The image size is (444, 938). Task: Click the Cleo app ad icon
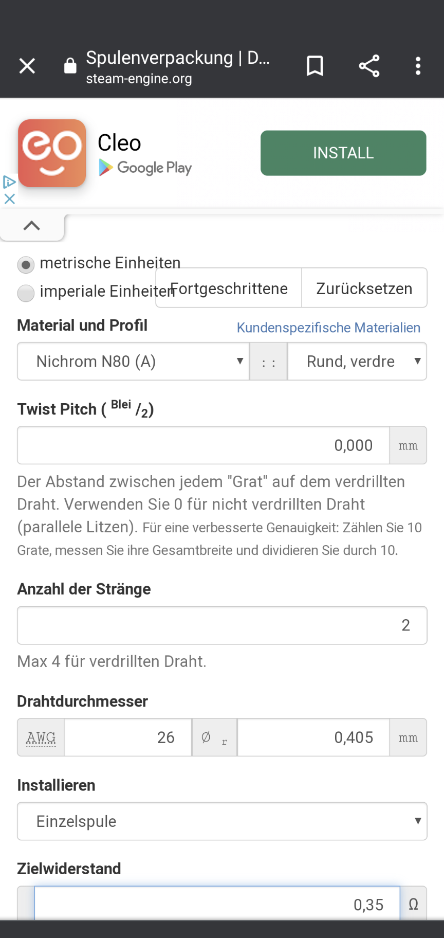[52, 153]
